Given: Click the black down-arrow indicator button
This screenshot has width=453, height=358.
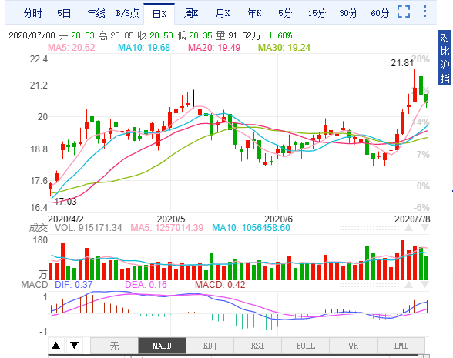Looking at the screenshot, I should pos(75,345).
